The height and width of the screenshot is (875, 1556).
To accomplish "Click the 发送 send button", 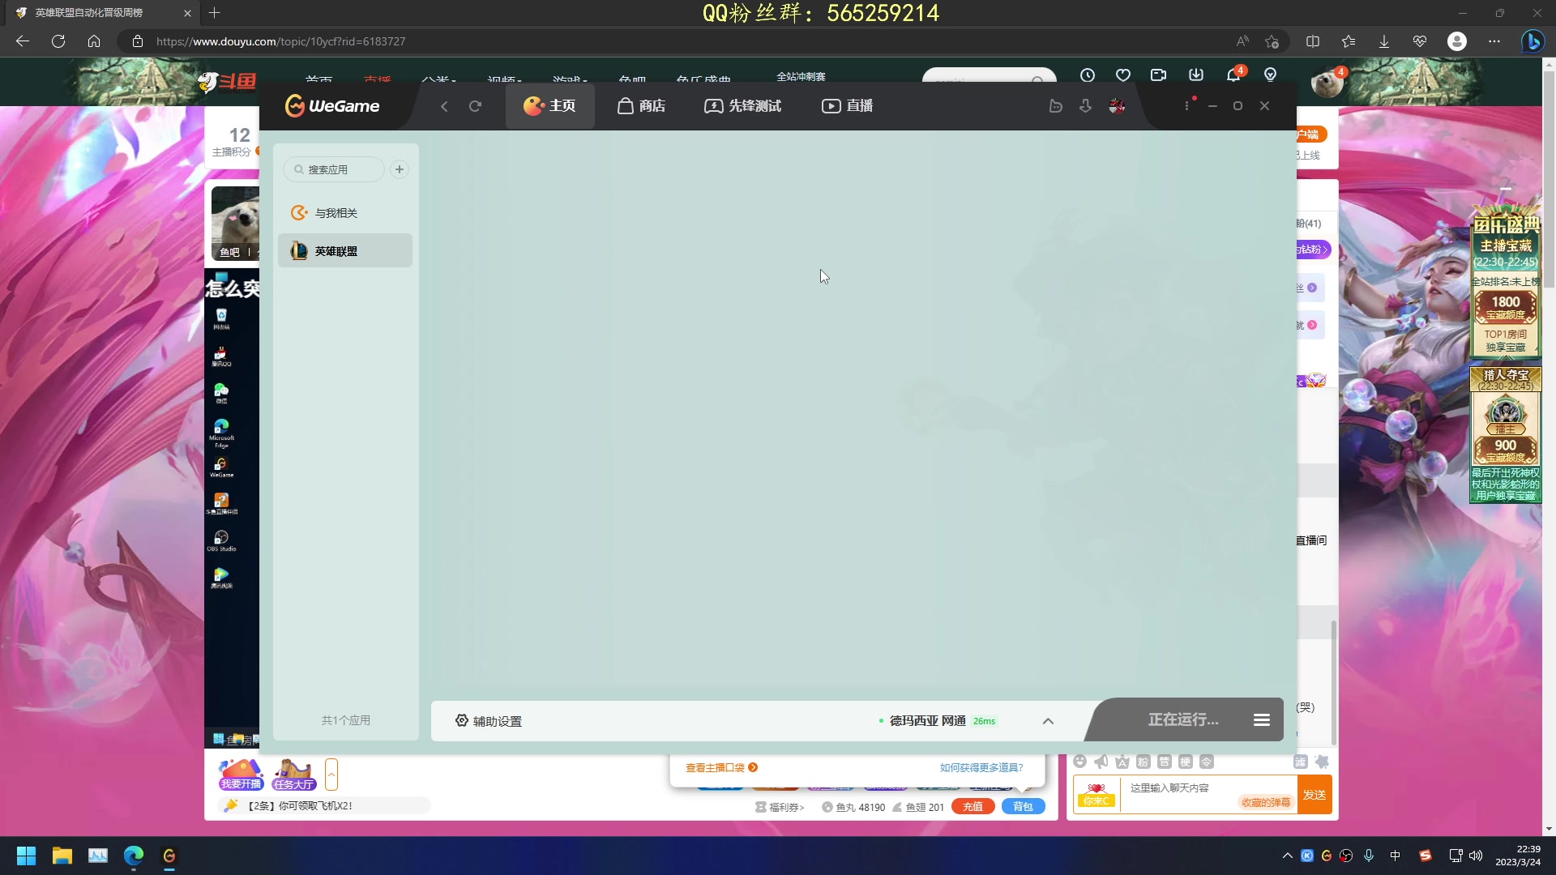I will 1314,795.
